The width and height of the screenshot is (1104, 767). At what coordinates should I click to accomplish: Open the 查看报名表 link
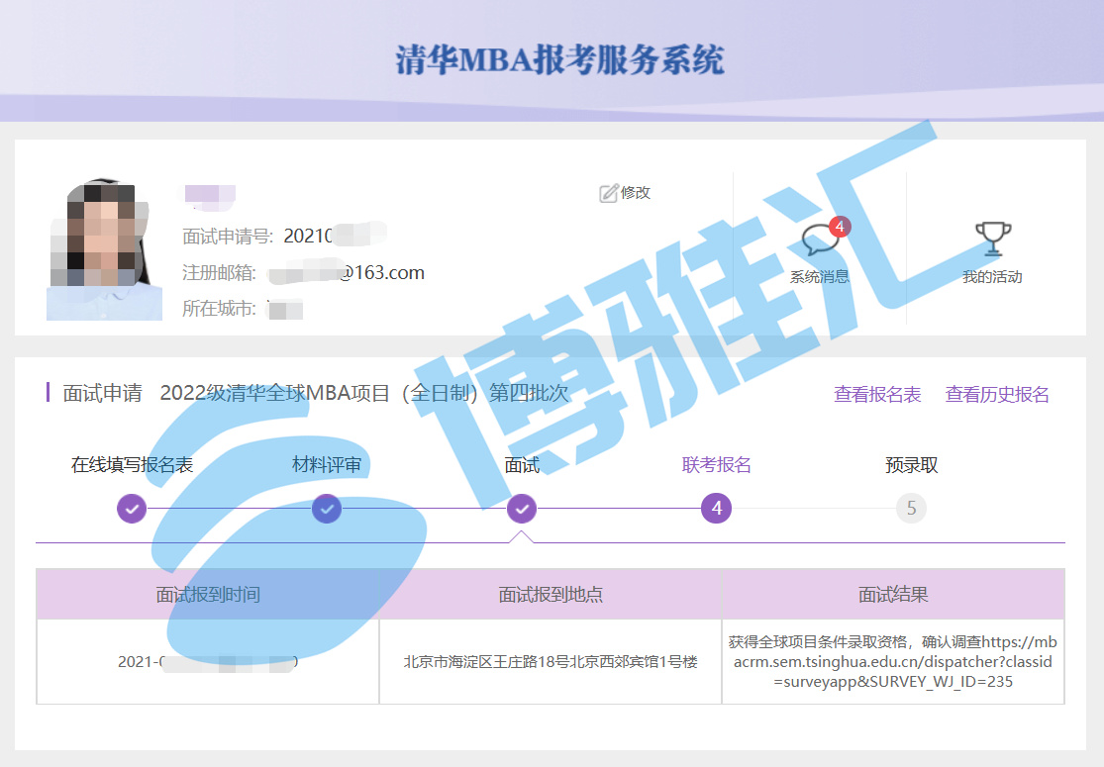(x=877, y=394)
